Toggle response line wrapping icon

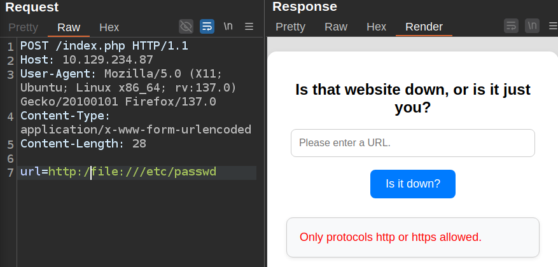[x=511, y=26]
